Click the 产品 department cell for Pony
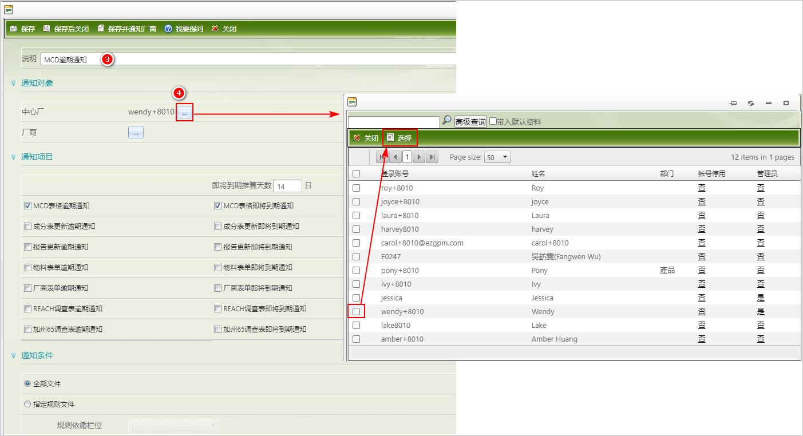 point(667,270)
